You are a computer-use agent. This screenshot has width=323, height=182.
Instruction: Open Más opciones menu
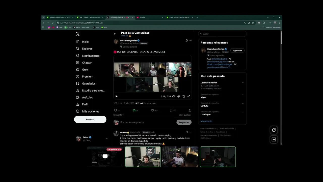[x=88, y=111]
